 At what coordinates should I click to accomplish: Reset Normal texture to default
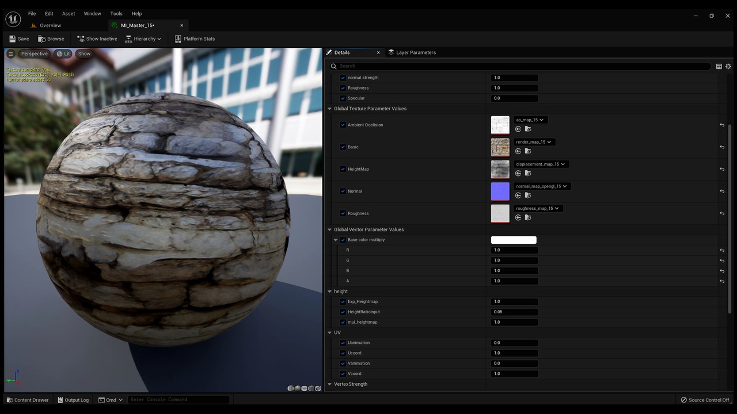[x=721, y=191]
